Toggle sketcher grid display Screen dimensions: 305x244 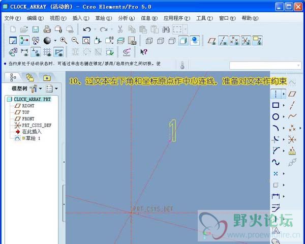[x=47, y=52]
